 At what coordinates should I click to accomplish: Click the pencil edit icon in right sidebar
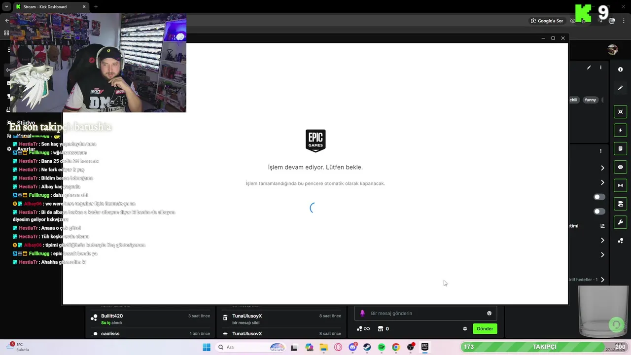[620, 88]
